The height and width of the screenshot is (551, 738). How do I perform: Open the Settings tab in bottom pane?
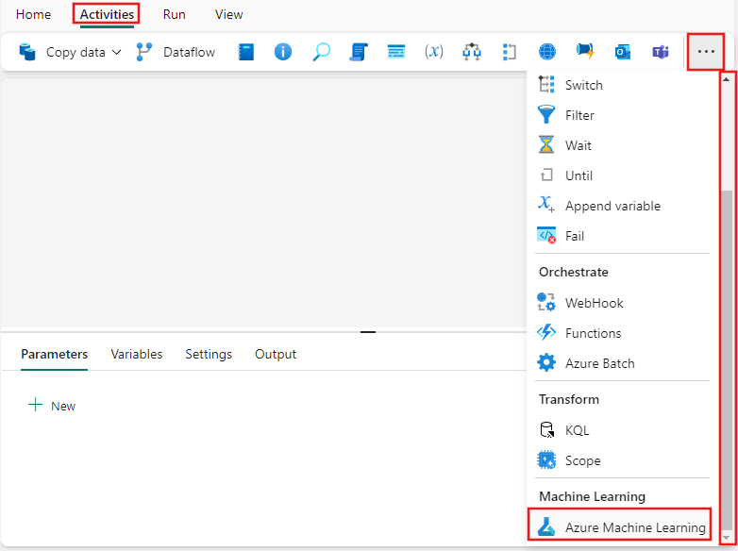(x=209, y=355)
